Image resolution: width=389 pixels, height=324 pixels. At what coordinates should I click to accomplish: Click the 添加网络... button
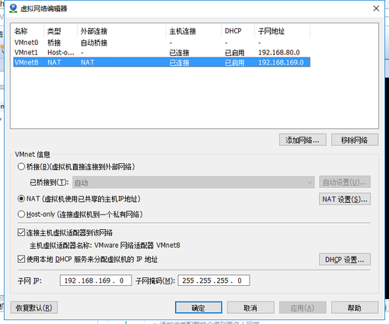[303, 140]
